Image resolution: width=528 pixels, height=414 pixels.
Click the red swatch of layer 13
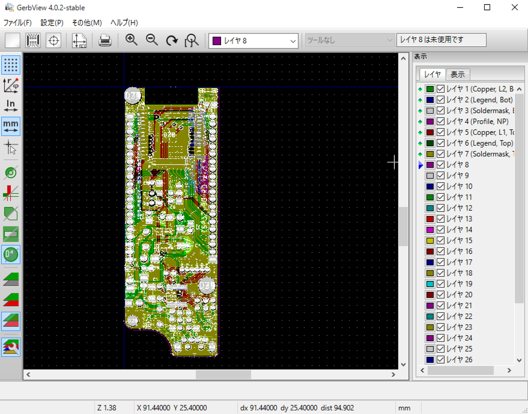pyautogui.click(x=430, y=219)
